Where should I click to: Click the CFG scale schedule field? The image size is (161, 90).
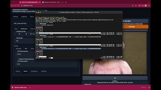click(26, 54)
